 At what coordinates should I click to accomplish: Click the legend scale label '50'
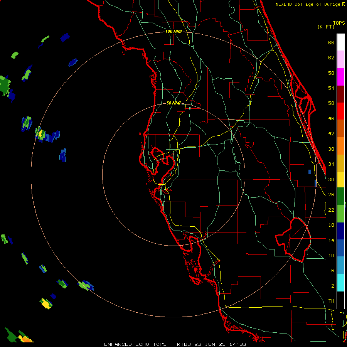pyautogui.click(x=331, y=103)
